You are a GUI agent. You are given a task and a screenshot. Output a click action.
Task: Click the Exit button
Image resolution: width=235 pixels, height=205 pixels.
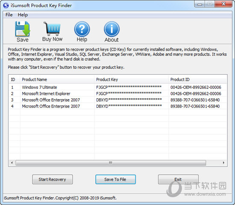pos(178,179)
